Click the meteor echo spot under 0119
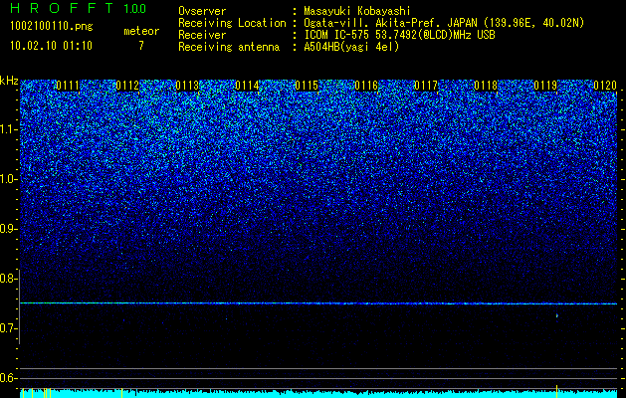 (x=557, y=315)
